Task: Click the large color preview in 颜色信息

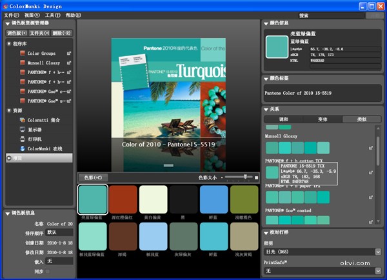Action: (277, 47)
